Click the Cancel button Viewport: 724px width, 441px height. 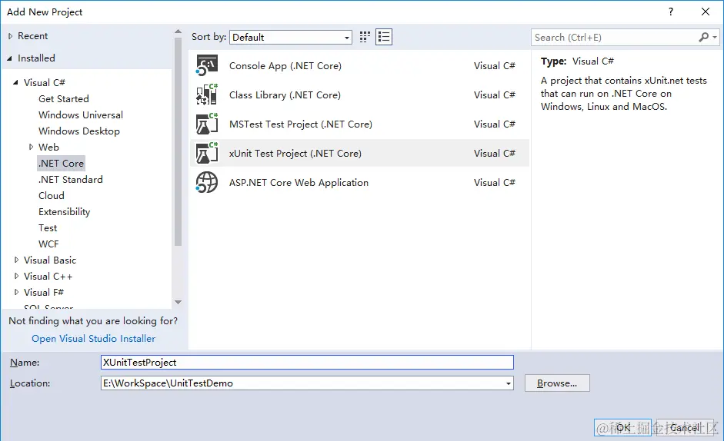[685, 428]
